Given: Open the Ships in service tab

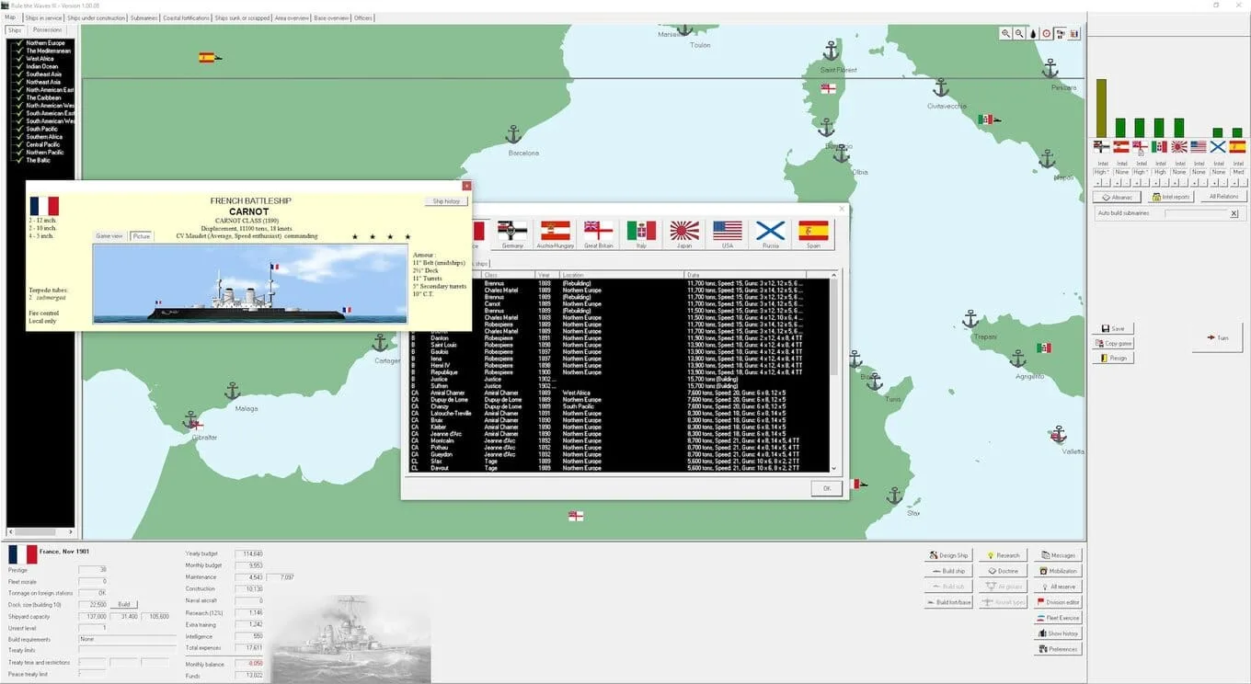Looking at the screenshot, I should pos(41,17).
